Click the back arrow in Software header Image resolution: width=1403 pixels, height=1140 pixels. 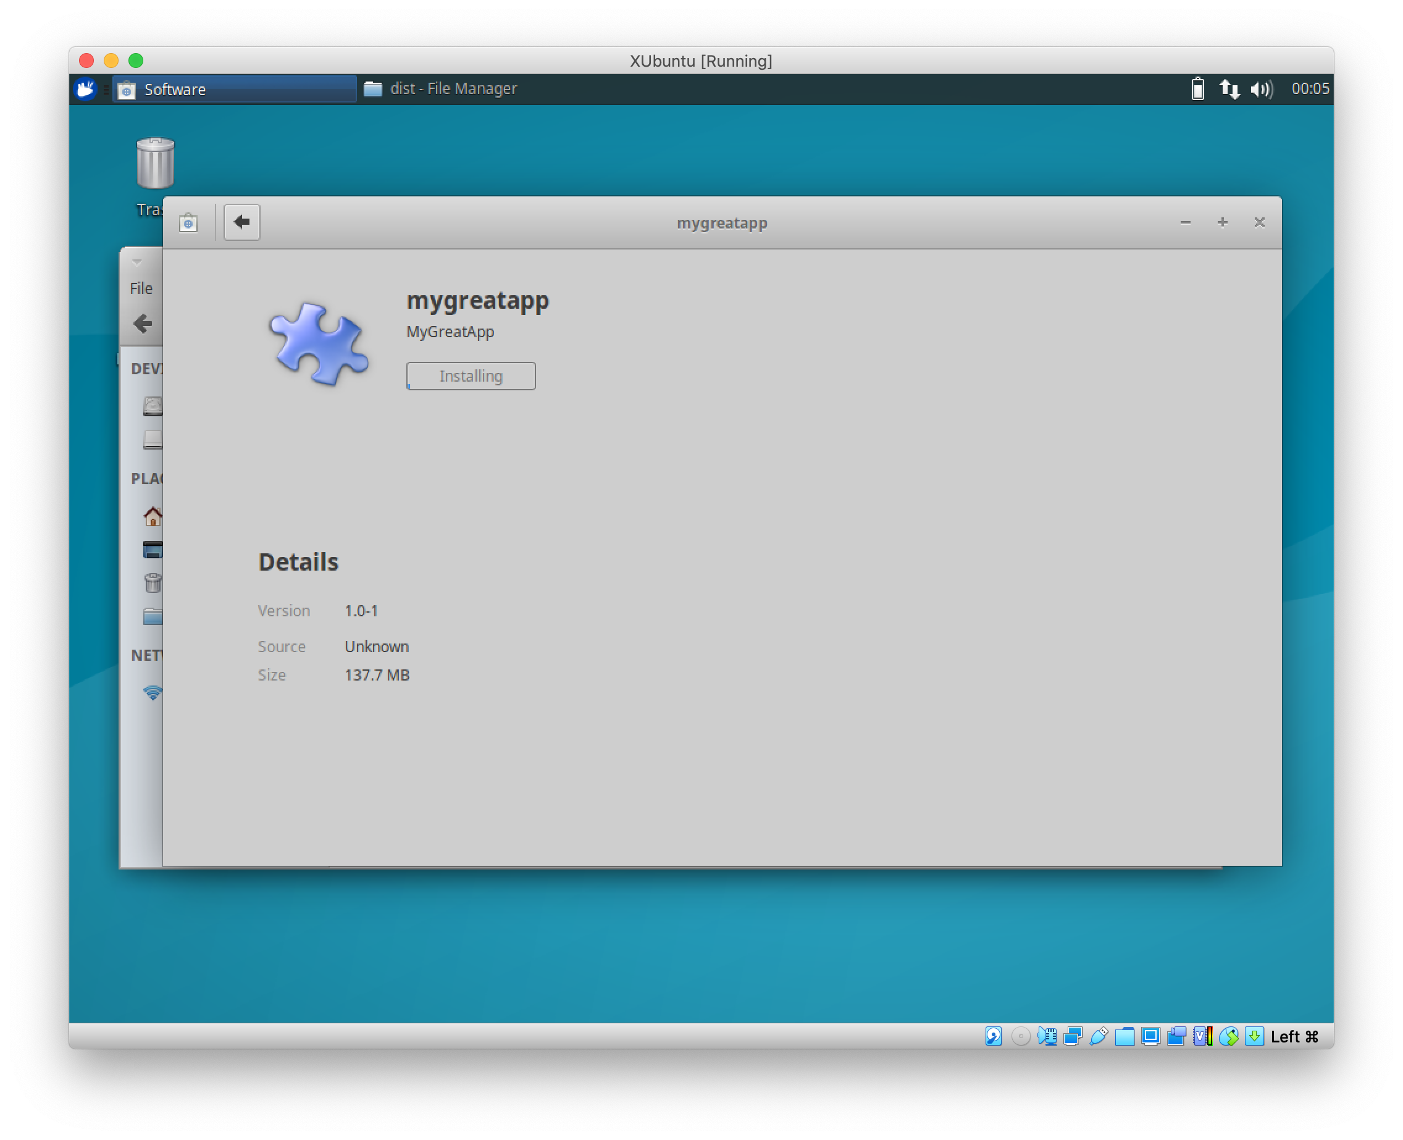[241, 222]
